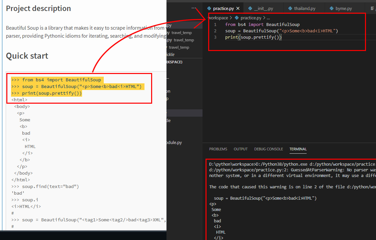Click highlighted '>>> soup = BeautifulSoup(' line
Image resolution: width=376 pixels, height=240 pixels.
click(78, 86)
